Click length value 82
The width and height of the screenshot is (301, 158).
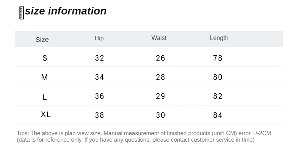click(218, 96)
